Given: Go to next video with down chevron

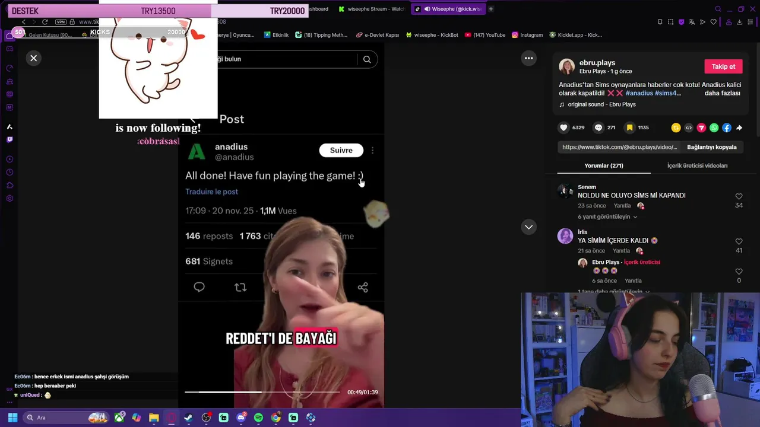Looking at the screenshot, I should [x=528, y=227].
